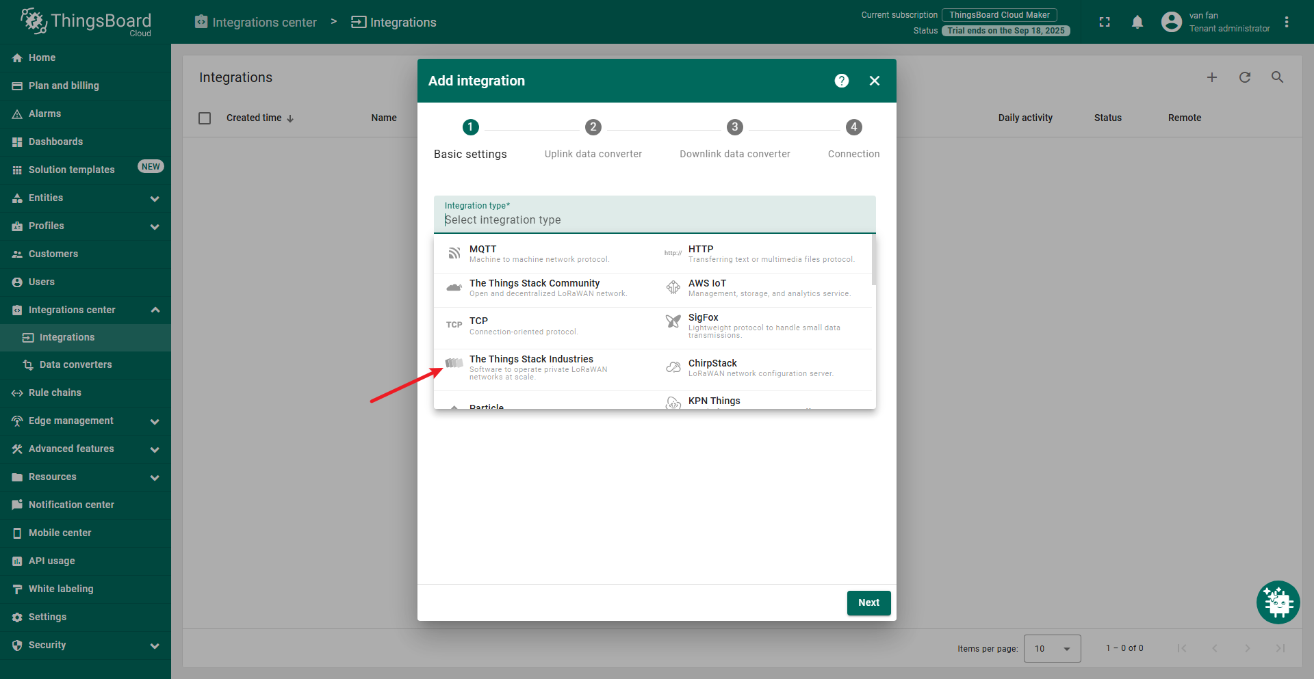The height and width of the screenshot is (679, 1314).
Task: Open Solution templates page
Action: click(x=85, y=170)
